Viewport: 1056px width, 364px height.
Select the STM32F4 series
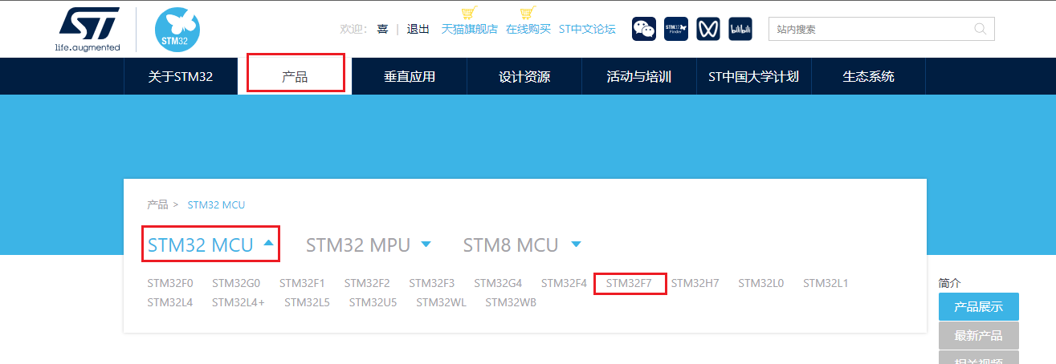[x=564, y=283]
